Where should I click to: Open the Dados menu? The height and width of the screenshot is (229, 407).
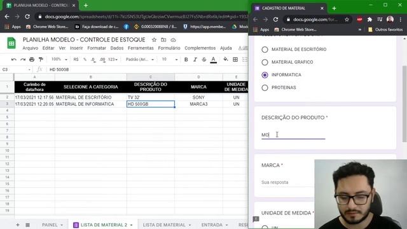click(x=117, y=48)
